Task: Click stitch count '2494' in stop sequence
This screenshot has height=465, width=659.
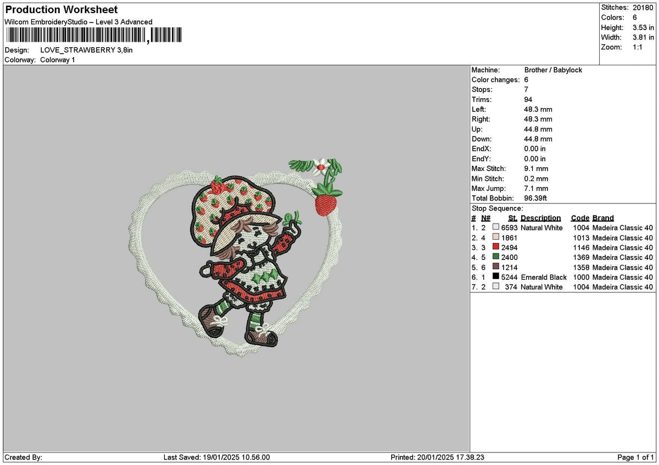Action: (x=510, y=247)
